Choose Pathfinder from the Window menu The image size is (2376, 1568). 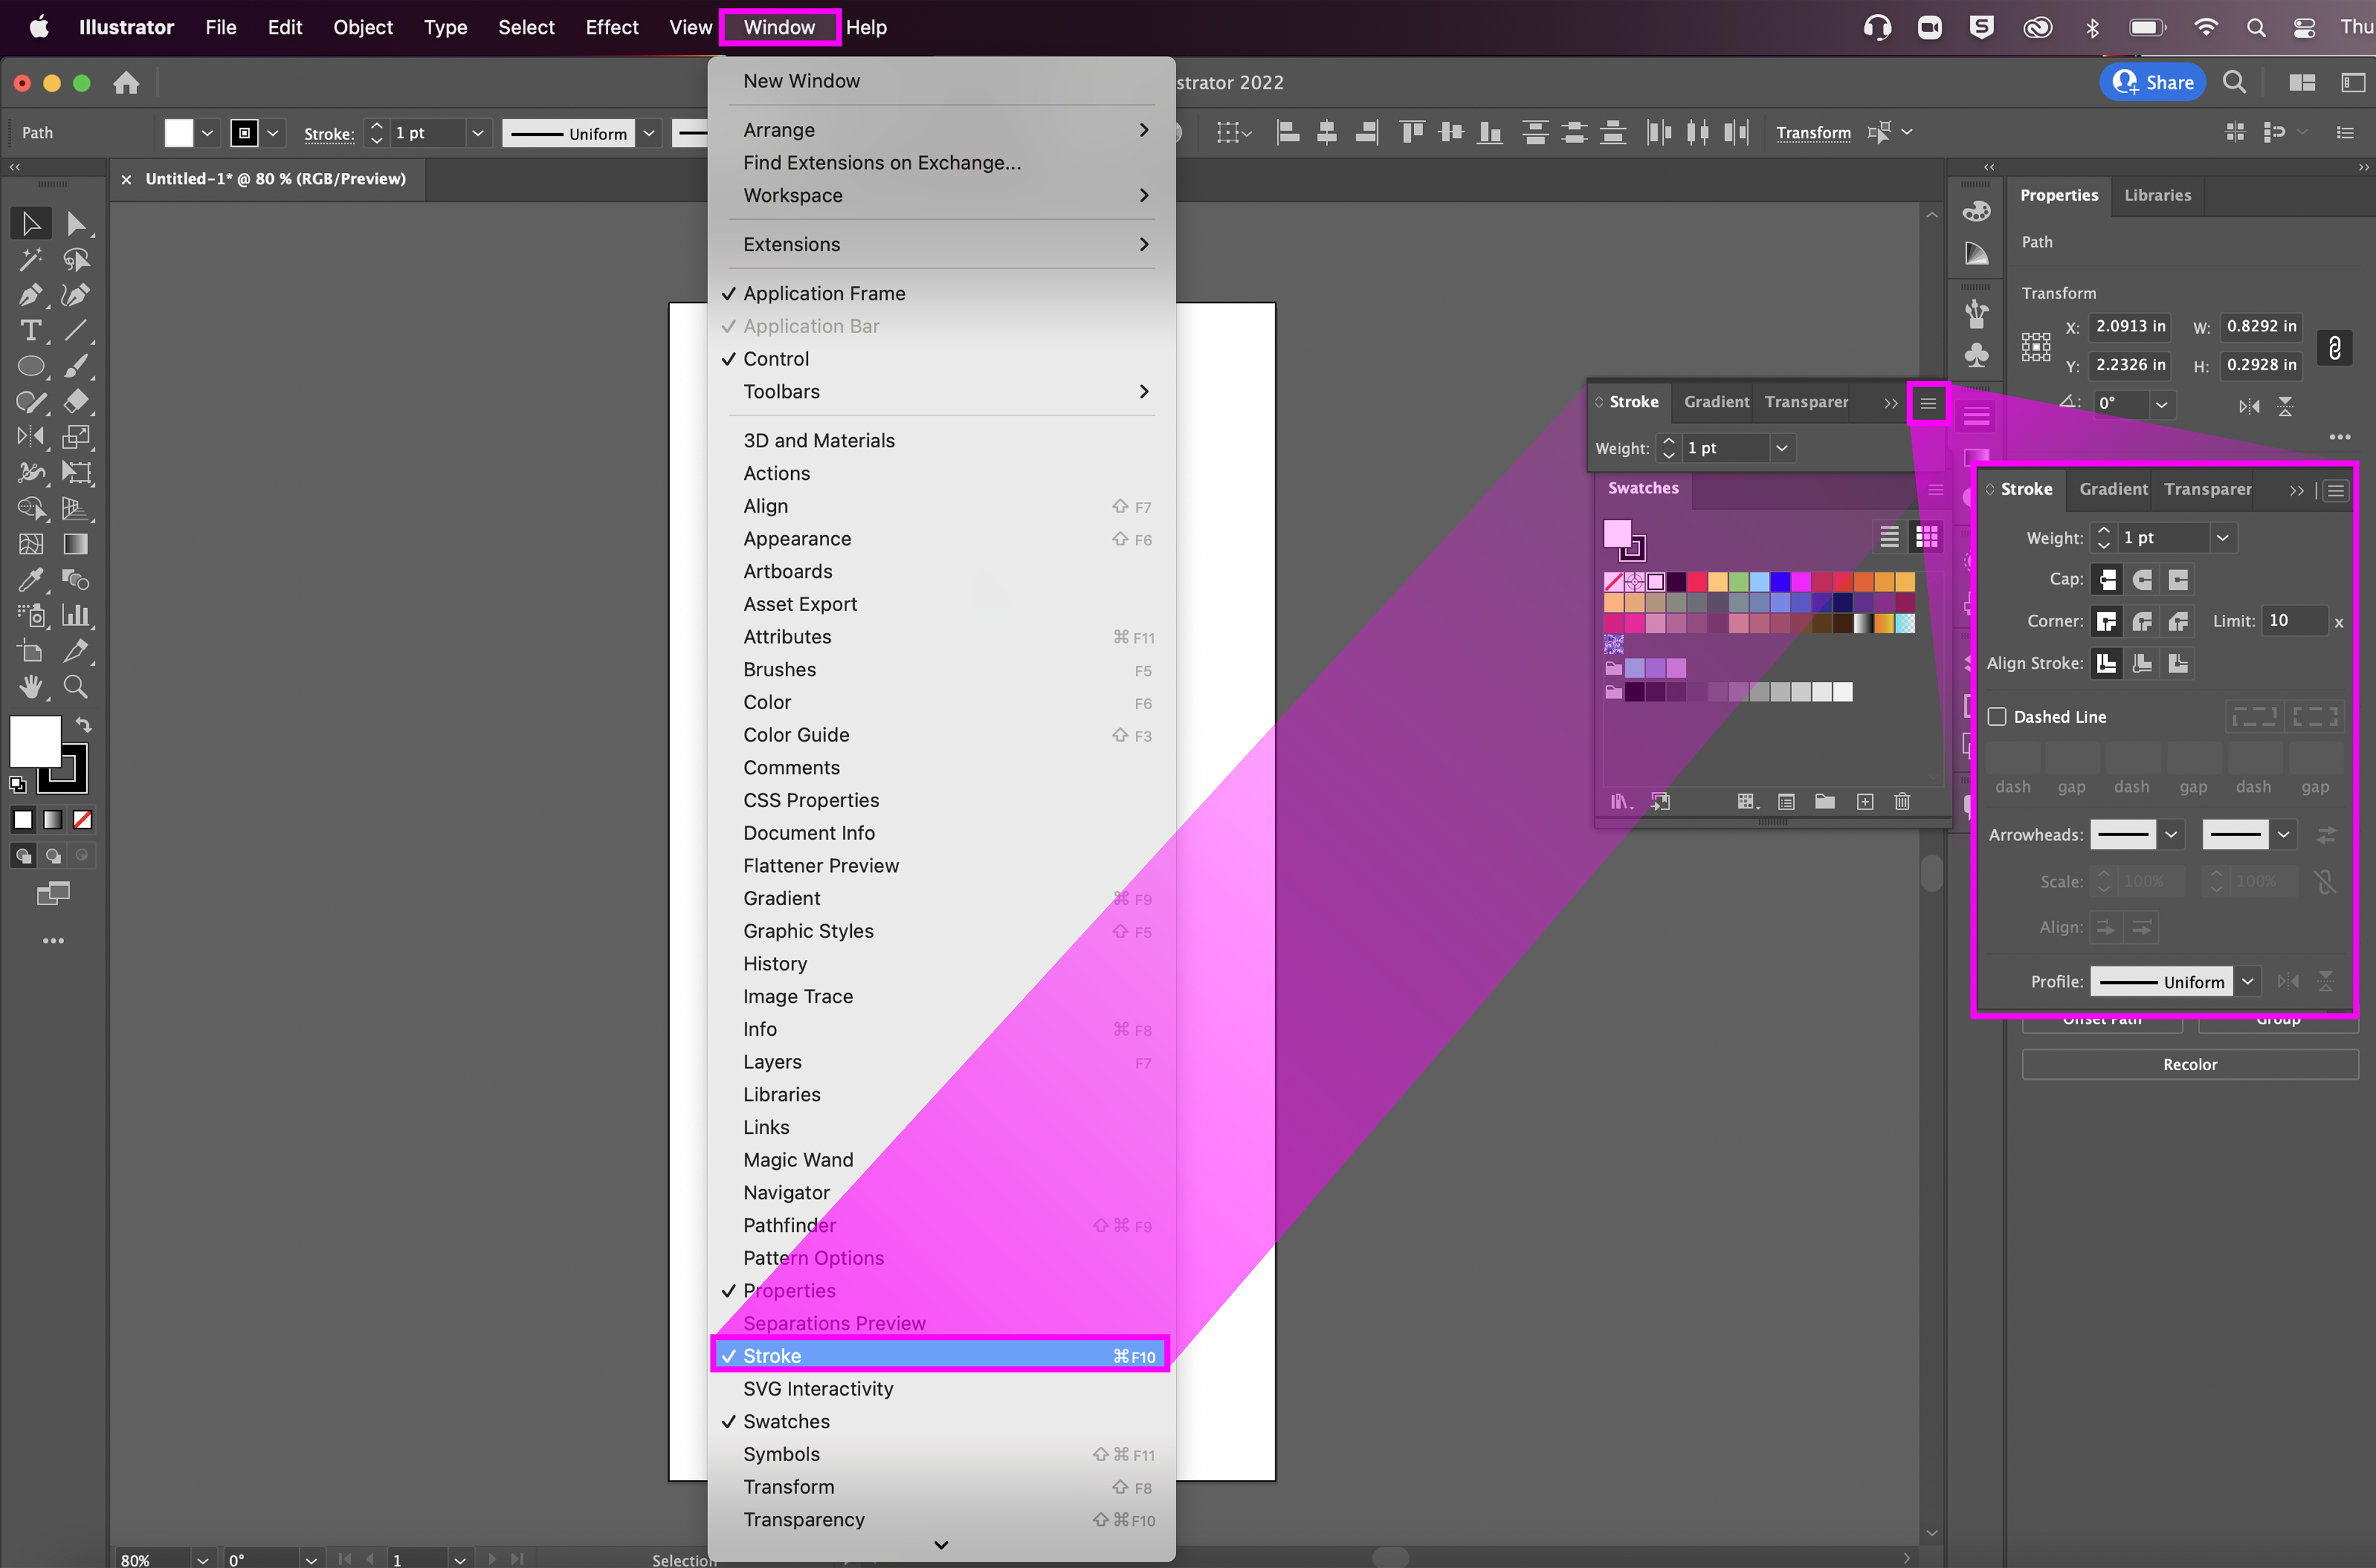pyautogui.click(x=789, y=1225)
